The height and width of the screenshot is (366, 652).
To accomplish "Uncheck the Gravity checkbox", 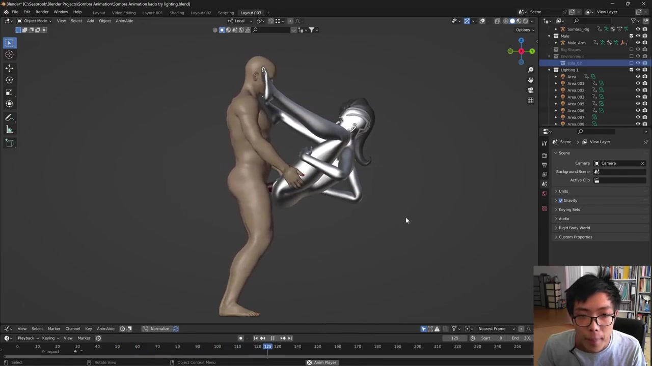I will coord(561,200).
